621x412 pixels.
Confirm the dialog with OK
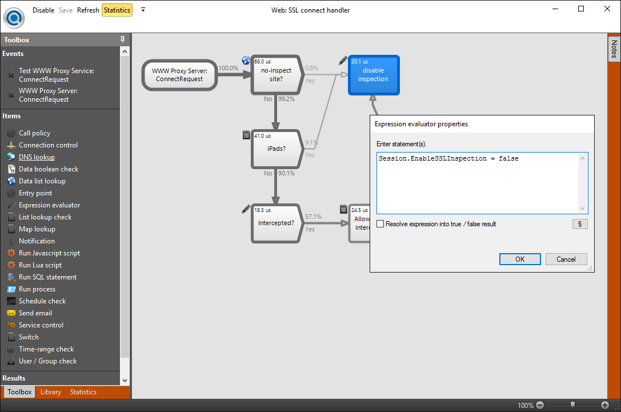[520, 259]
